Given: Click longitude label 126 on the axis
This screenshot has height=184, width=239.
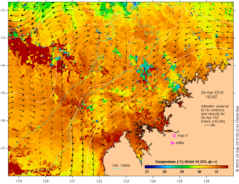Looking at the screenshot, I should point(206,181).
